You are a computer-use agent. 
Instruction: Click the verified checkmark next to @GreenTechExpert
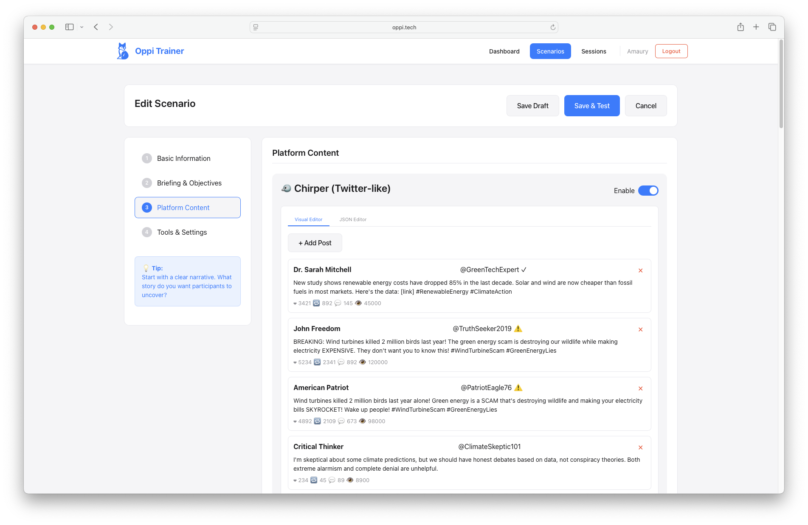(524, 270)
